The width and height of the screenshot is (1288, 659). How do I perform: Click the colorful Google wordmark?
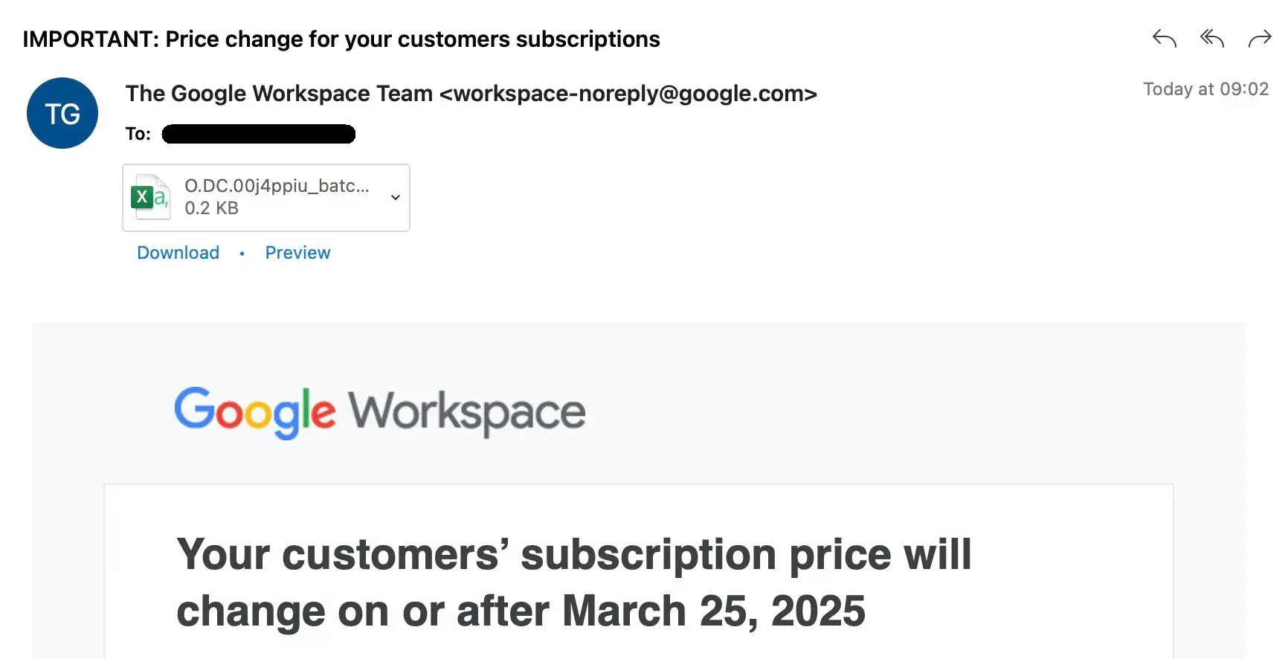(254, 411)
